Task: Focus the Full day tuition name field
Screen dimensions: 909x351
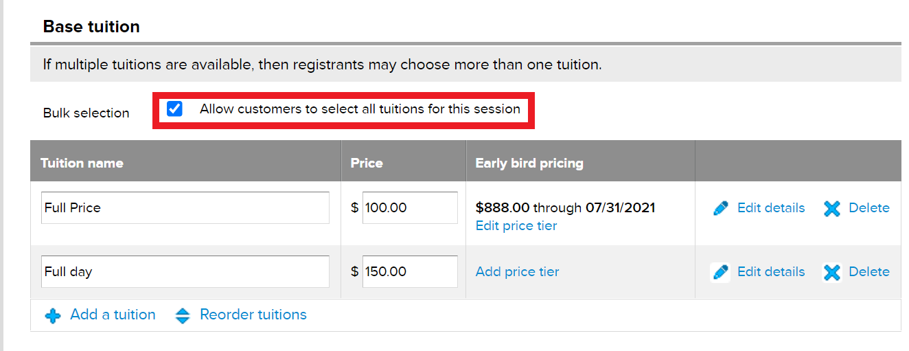Action: (x=185, y=271)
